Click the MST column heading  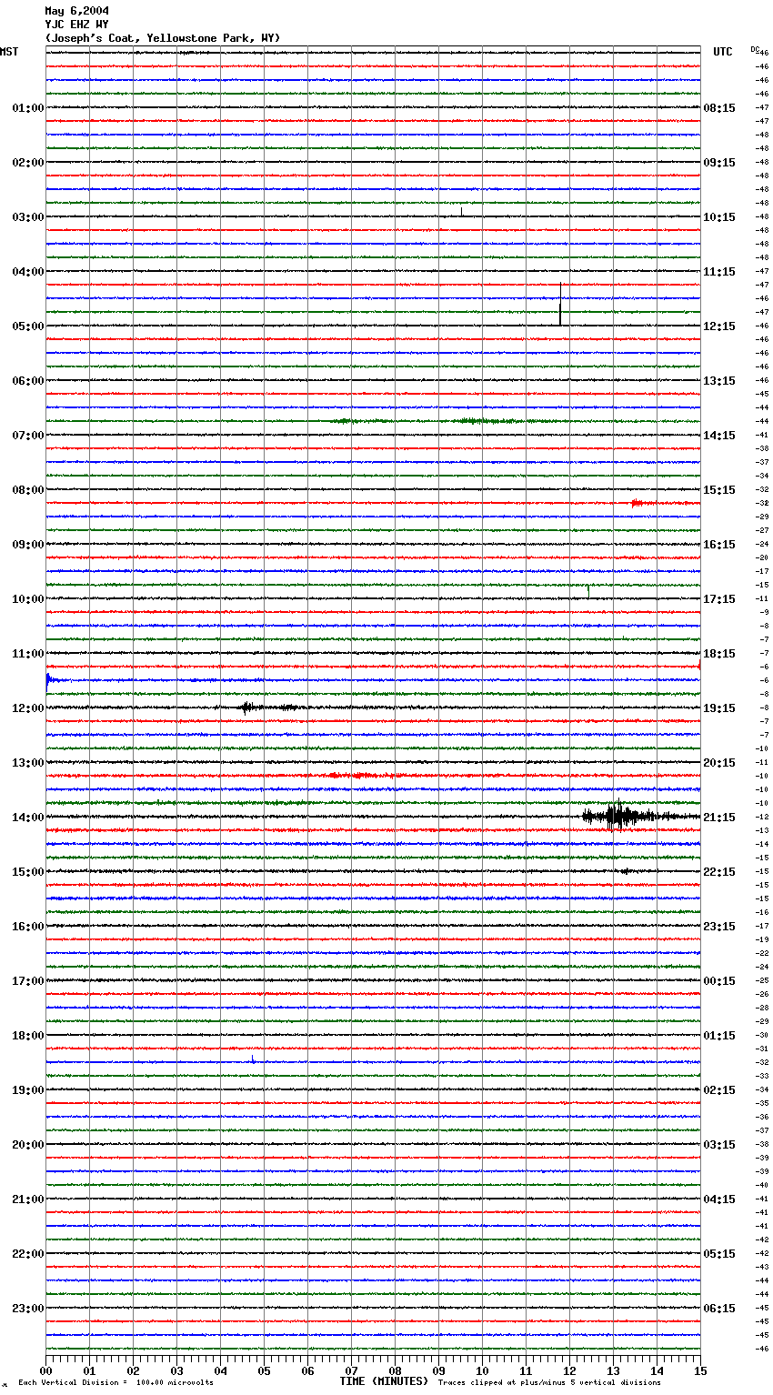tap(9, 52)
